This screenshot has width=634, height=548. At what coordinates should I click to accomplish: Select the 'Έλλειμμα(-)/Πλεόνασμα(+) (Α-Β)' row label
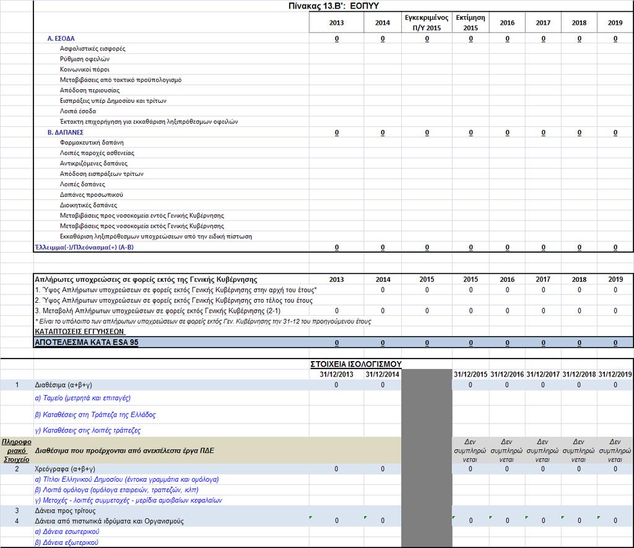pyautogui.click(x=84, y=247)
